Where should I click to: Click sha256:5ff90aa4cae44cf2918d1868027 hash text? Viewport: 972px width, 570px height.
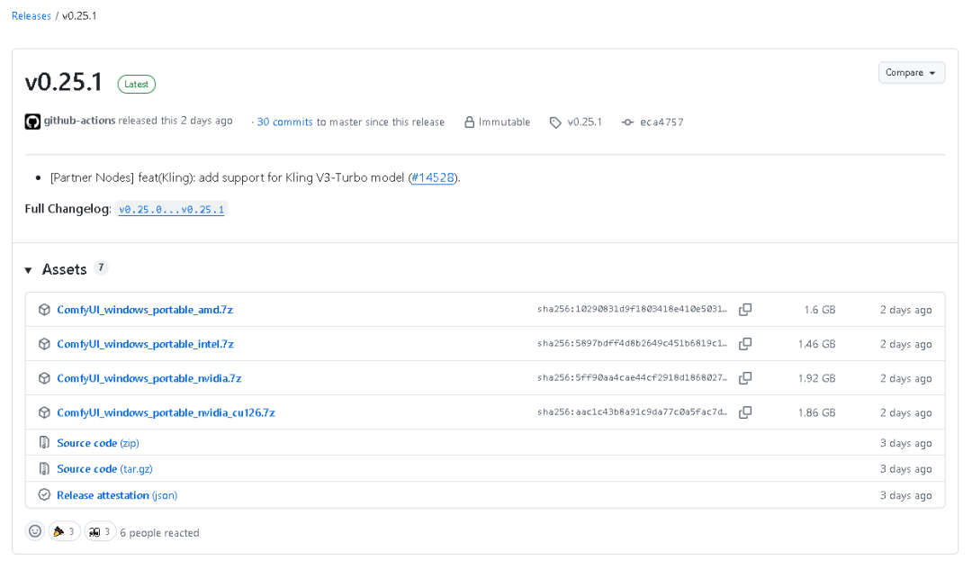633,377
